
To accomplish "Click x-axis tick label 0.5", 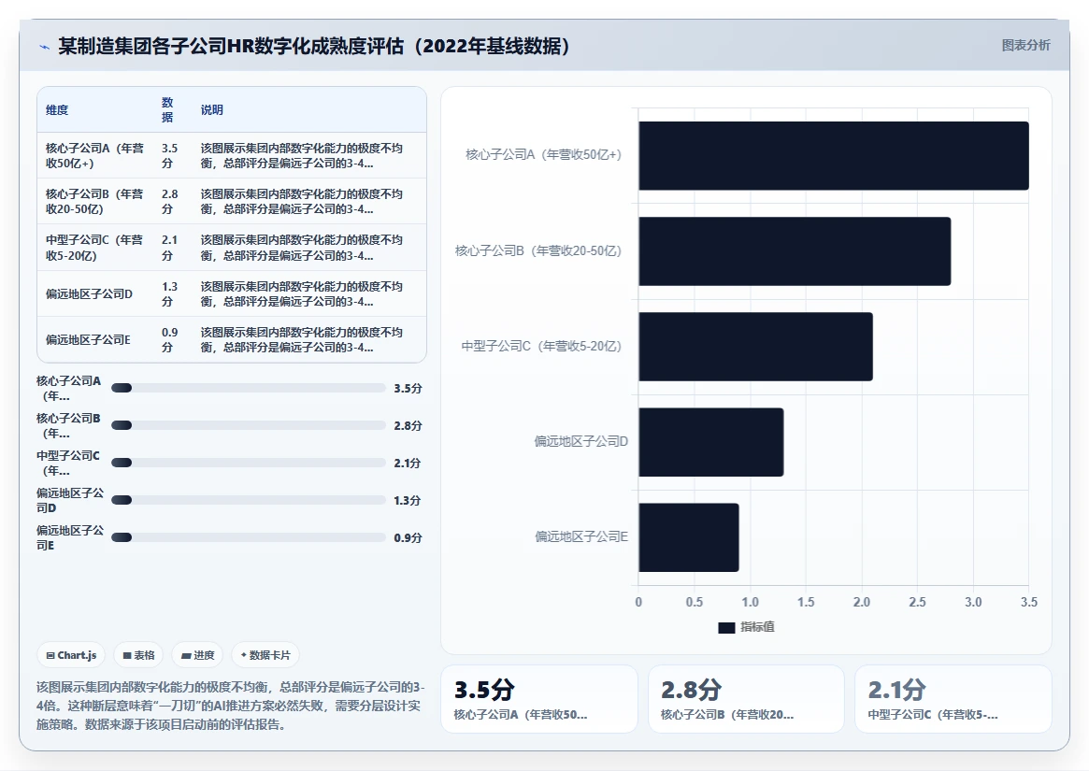I will (x=695, y=602).
